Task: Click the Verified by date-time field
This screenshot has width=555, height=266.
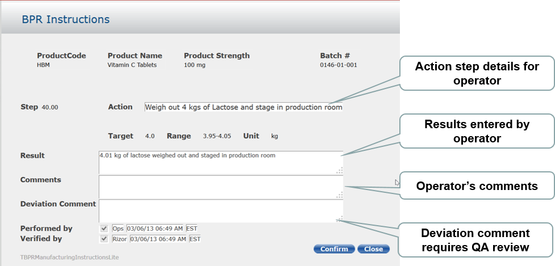Action: click(158, 239)
